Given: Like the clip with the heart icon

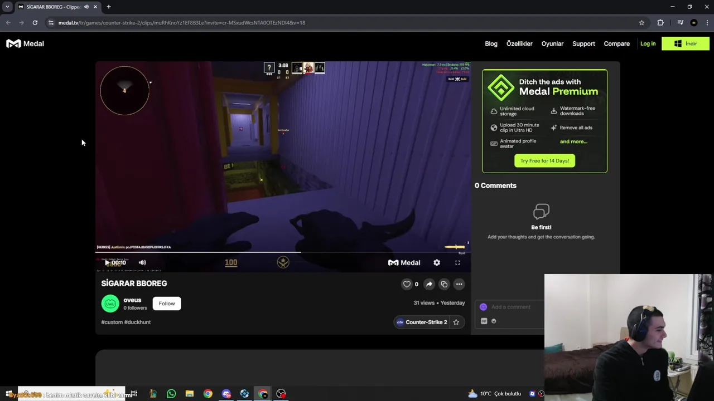Looking at the screenshot, I should 407,284.
